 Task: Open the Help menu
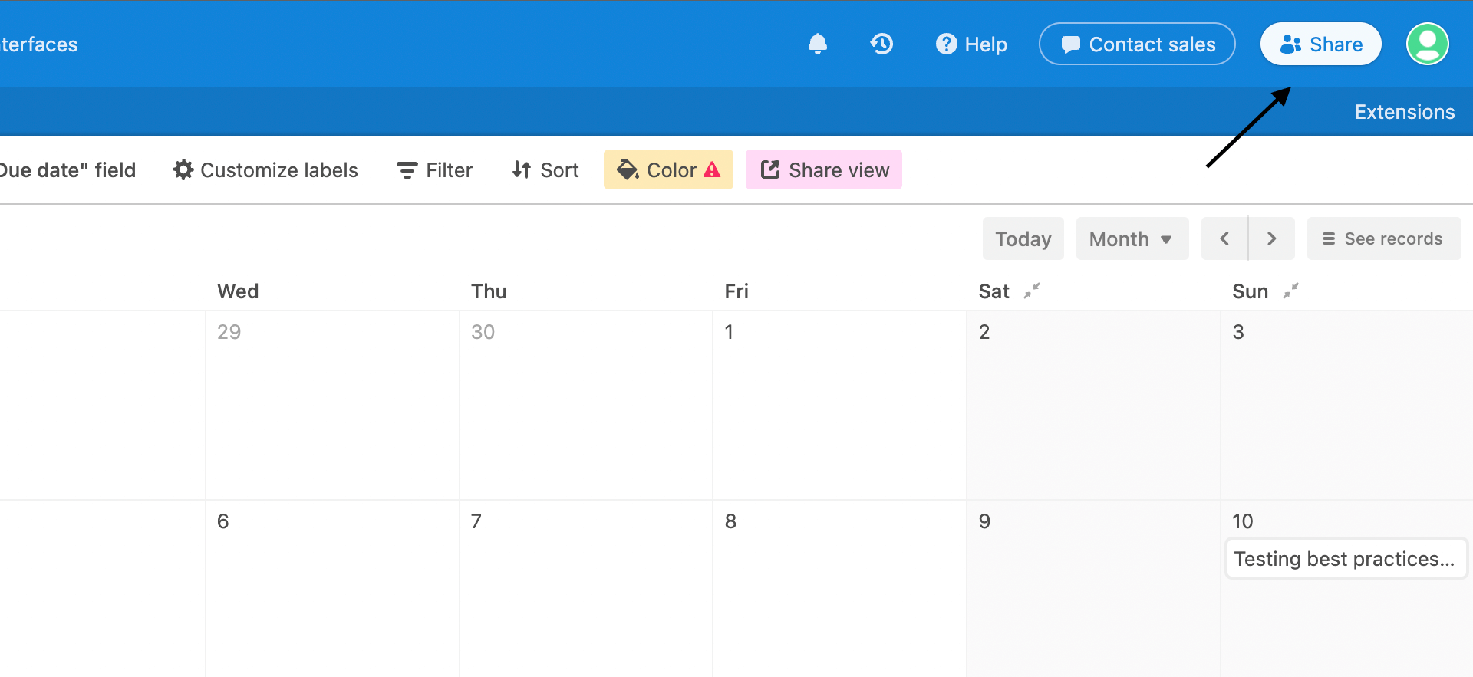(x=971, y=44)
